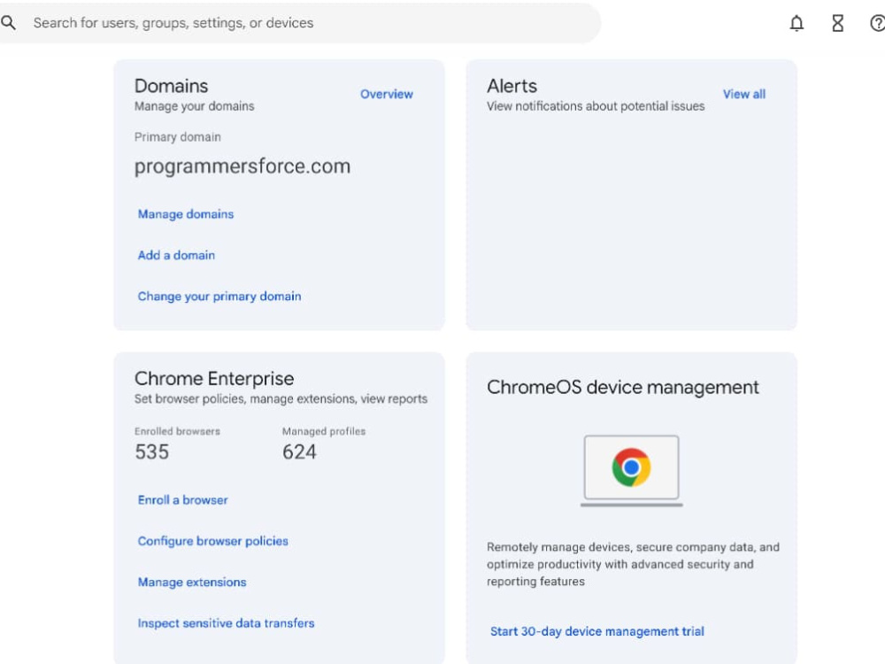Open the Domains Overview link

pyautogui.click(x=387, y=95)
